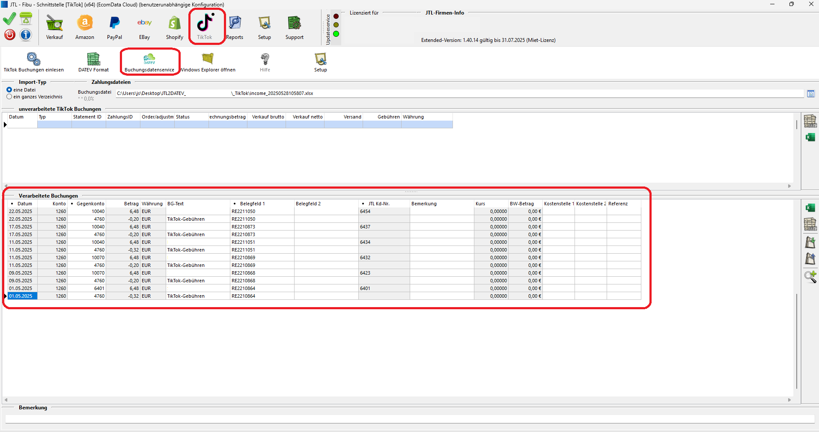Sort processed bookings by Gegenkonto column

tap(90, 204)
